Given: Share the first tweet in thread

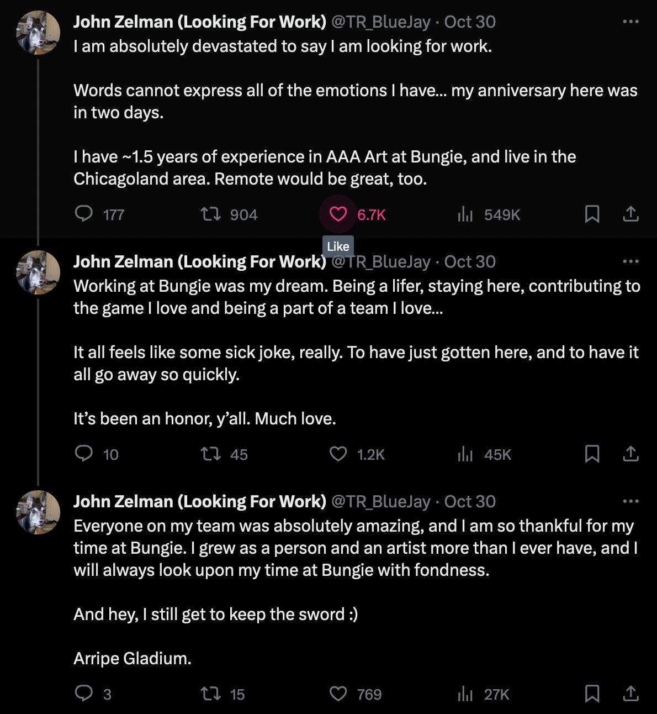Looking at the screenshot, I should [x=630, y=214].
